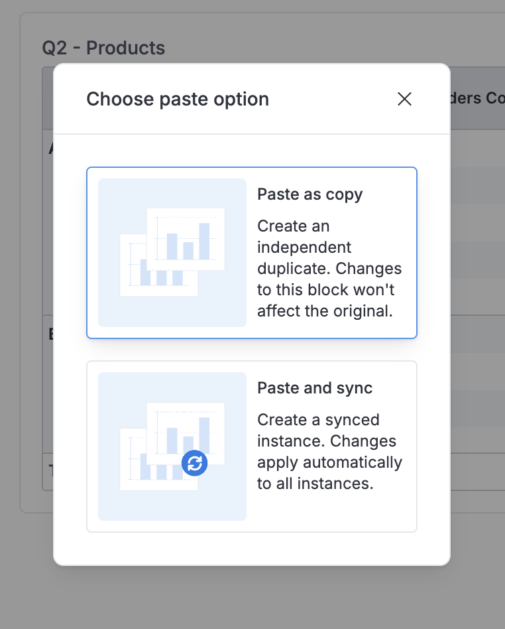Click the 'Create a synced instance' description

329,452
